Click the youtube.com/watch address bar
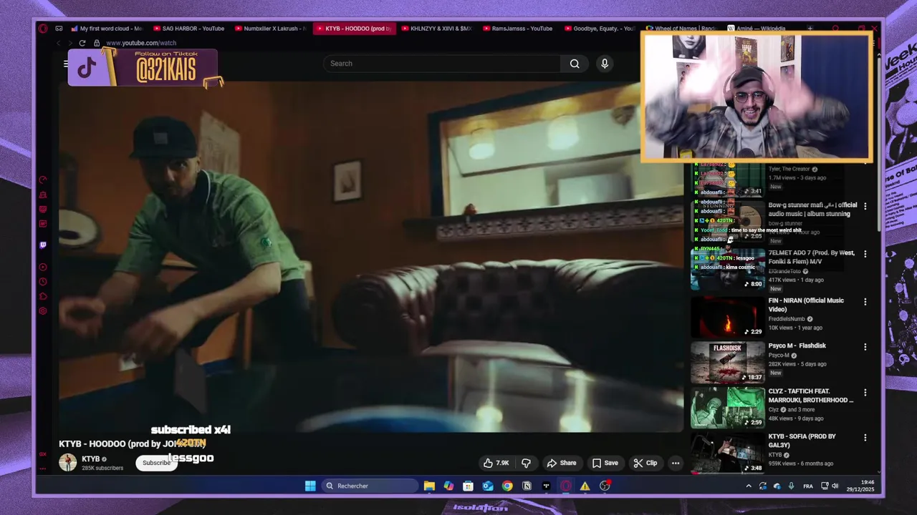The image size is (917, 515). pyautogui.click(x=141, y=43)
